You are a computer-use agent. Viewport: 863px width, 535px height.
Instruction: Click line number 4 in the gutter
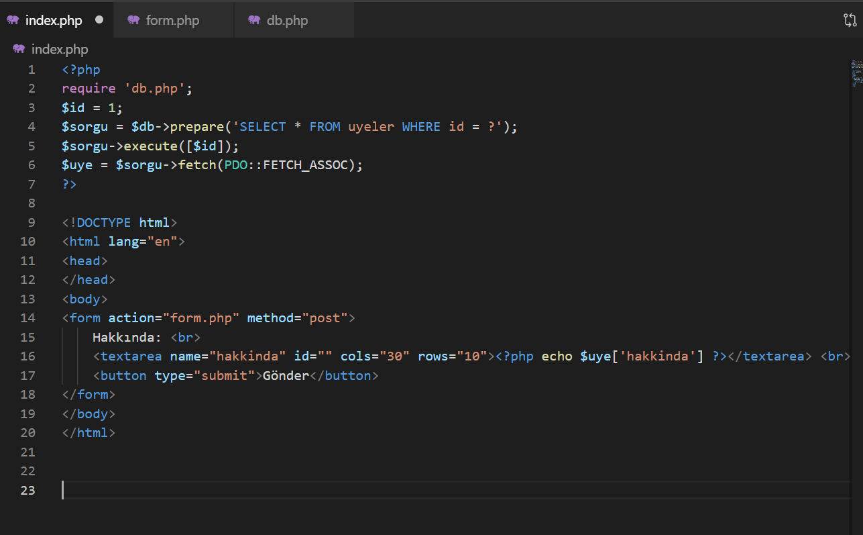click(32, 127)
